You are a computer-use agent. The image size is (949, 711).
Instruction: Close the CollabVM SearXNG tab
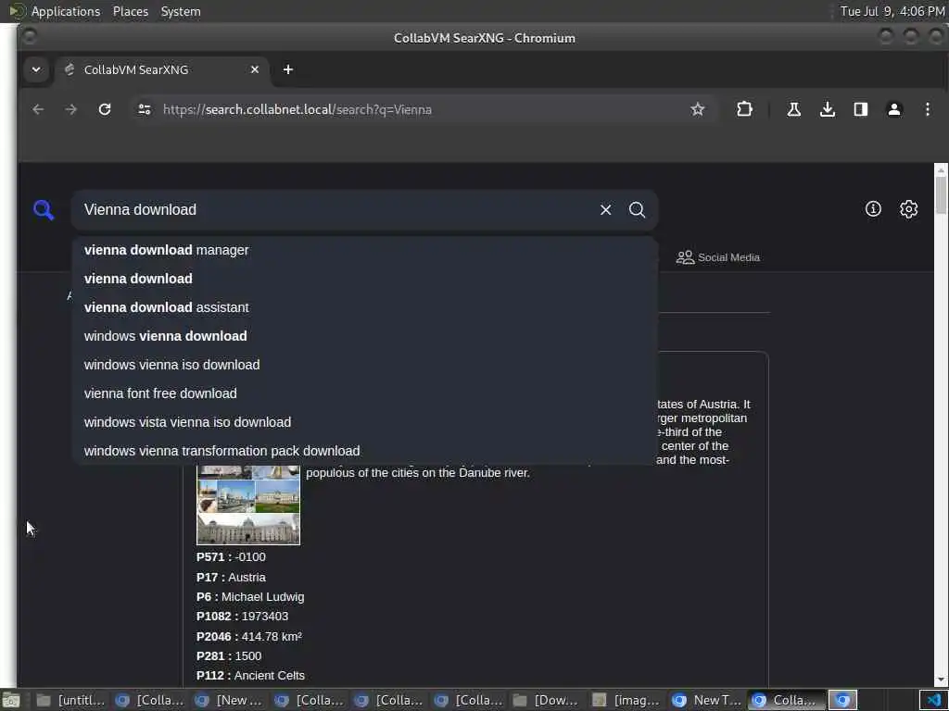pyautogui.click(x=255, y=69)
